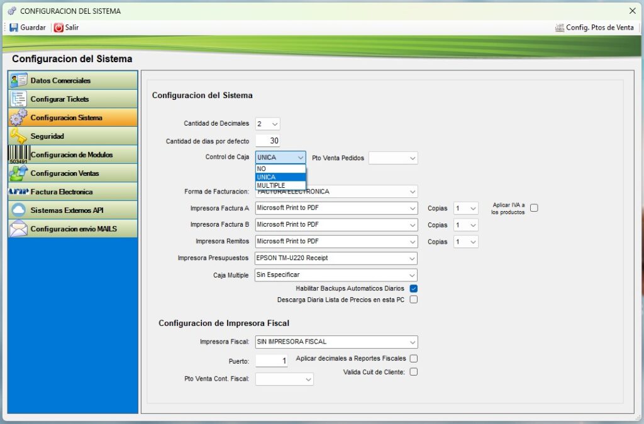The width and height of the screenshot is (644, 424).
Task: Click the Datos Comerciales person icon
Action: coord(19,80)
